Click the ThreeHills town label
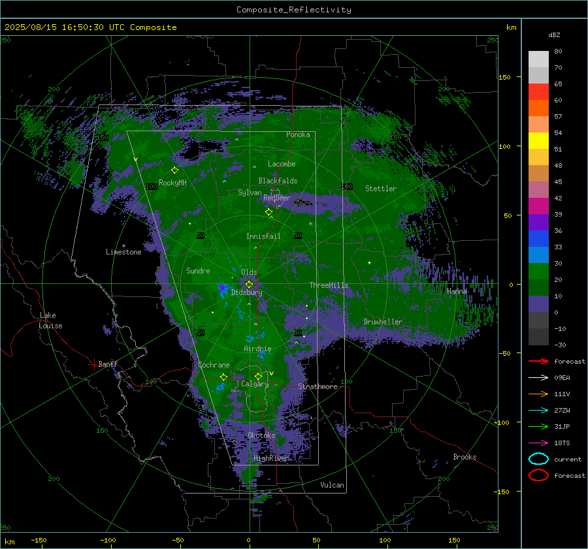Screen dimensions: 588x549 [x=329, y=285]
